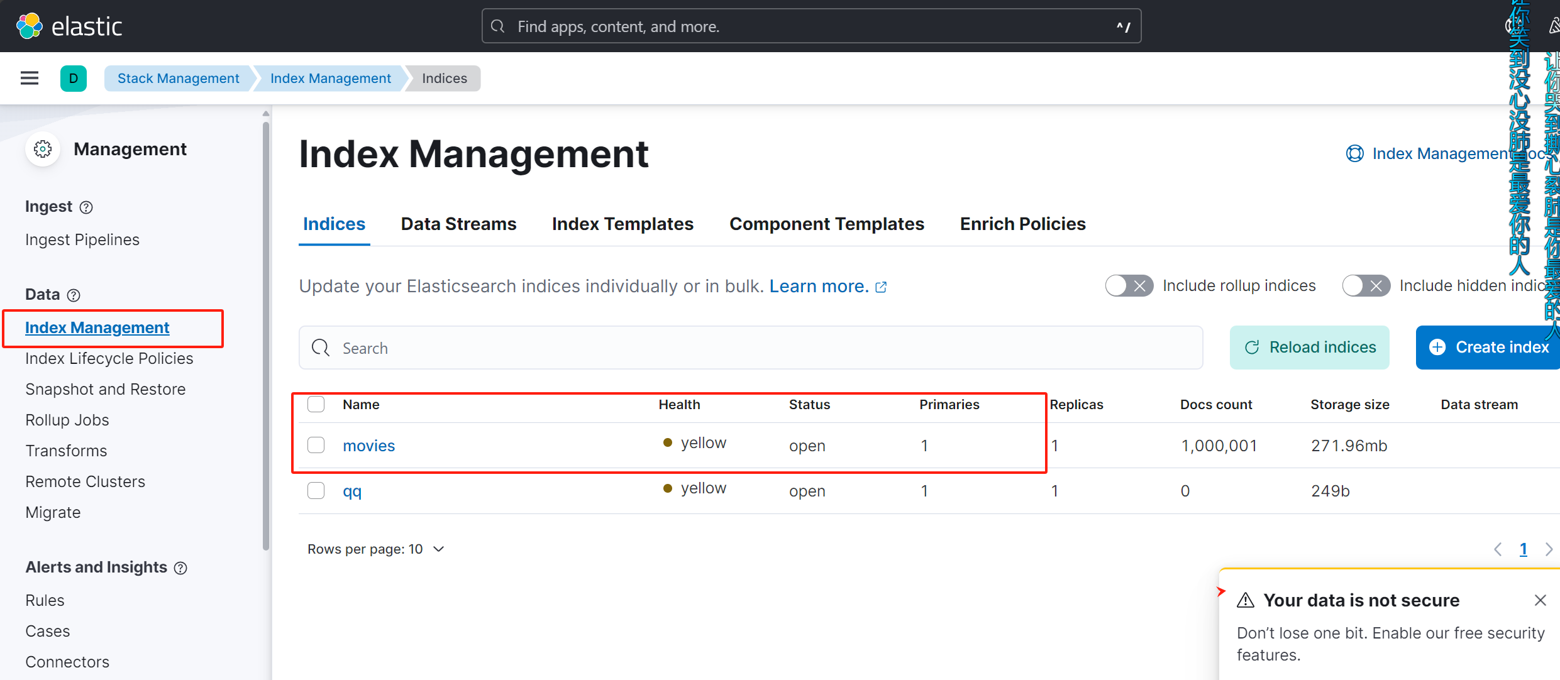Sort table by Docs count column header
Image resolution: width=1560 pixels, height=680 pixels.
1216,405
